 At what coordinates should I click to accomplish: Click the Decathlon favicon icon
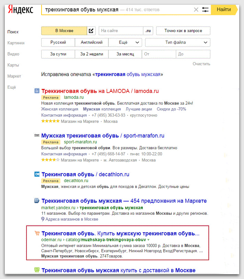(37, 174)
